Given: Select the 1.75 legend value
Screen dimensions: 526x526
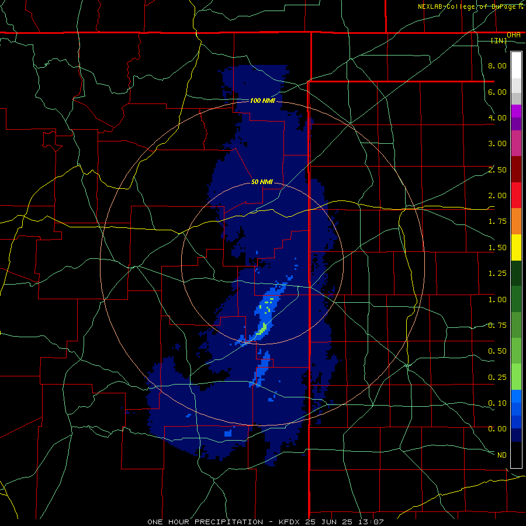Looking at the screenshot, I should pos(497,222).
